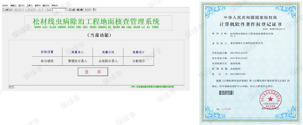Click the Undo arrow toolbar icon

pyautogui.click(x=38, y=9)
